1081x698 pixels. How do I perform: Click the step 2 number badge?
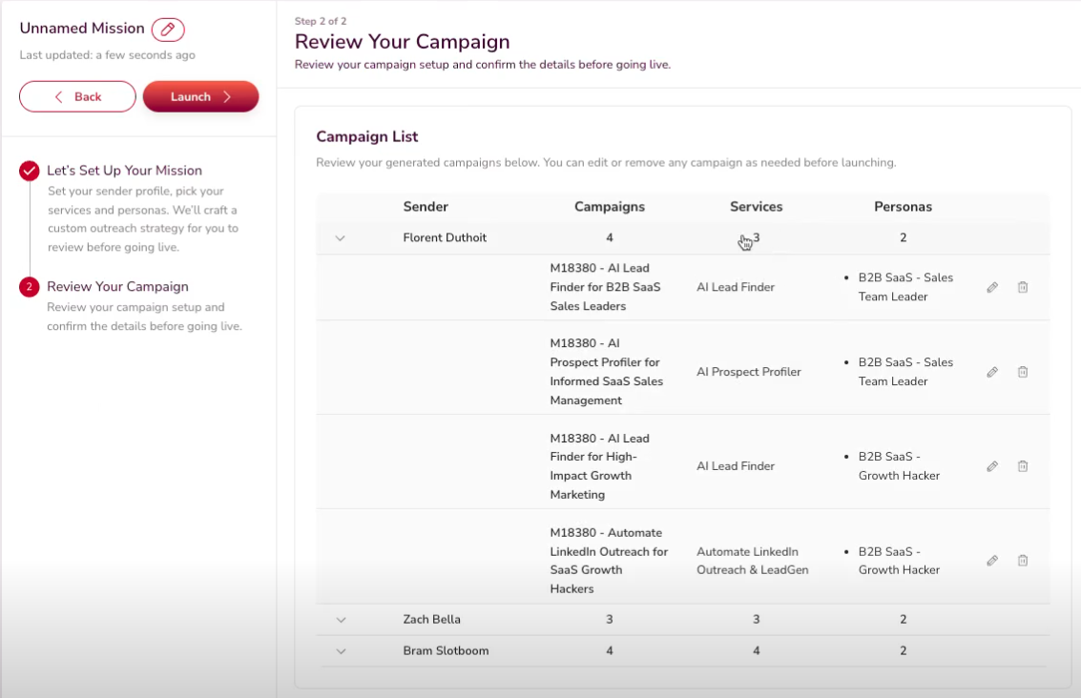coord(30,287)
